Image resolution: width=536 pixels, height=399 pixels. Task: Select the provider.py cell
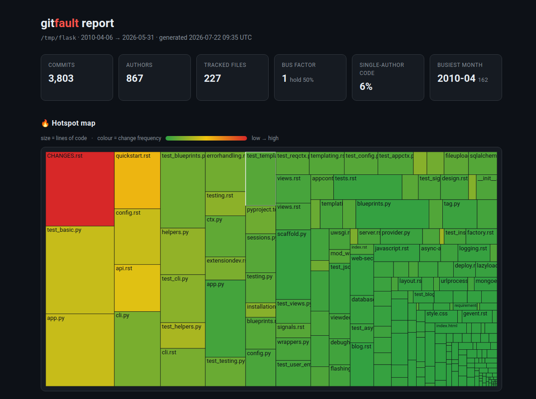[401, 236]
